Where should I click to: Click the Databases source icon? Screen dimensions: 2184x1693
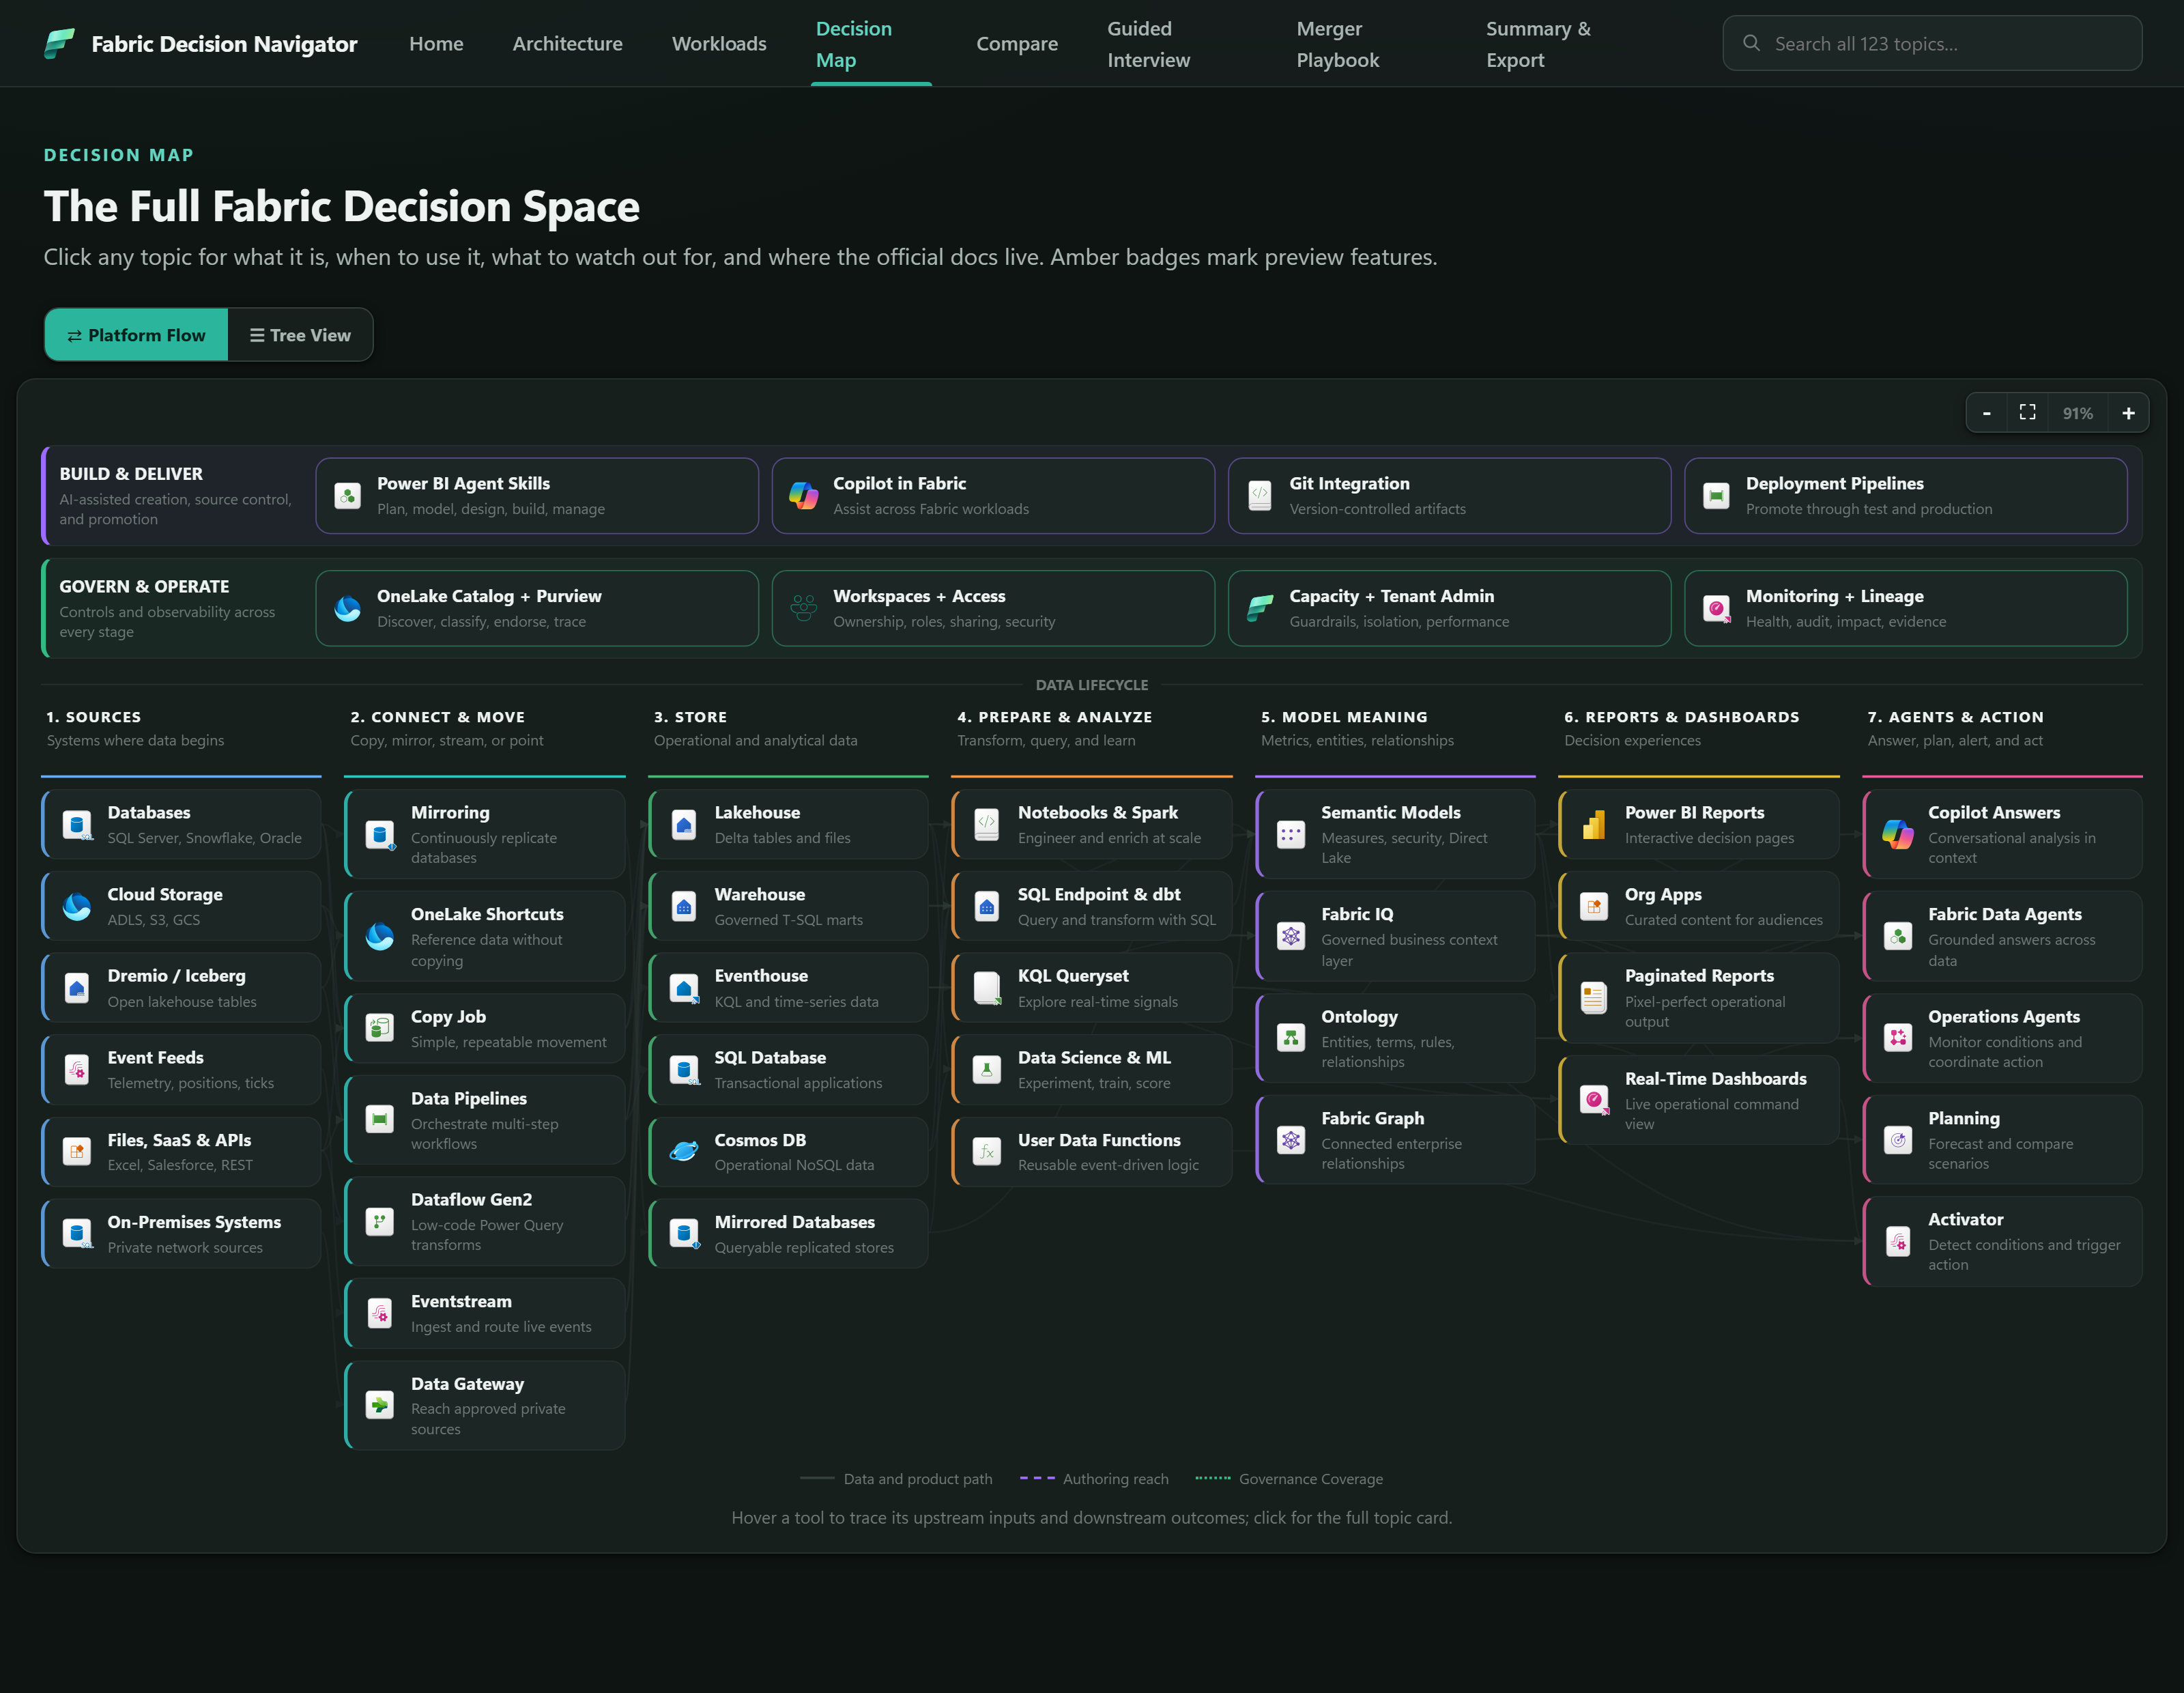pos(77,825)
